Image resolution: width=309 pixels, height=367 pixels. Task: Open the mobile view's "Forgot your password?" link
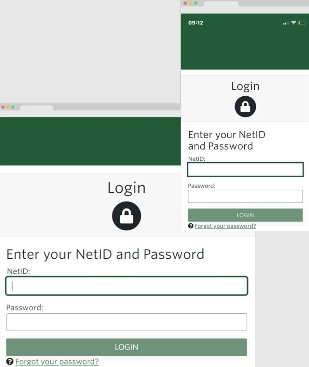click(225, 226)
